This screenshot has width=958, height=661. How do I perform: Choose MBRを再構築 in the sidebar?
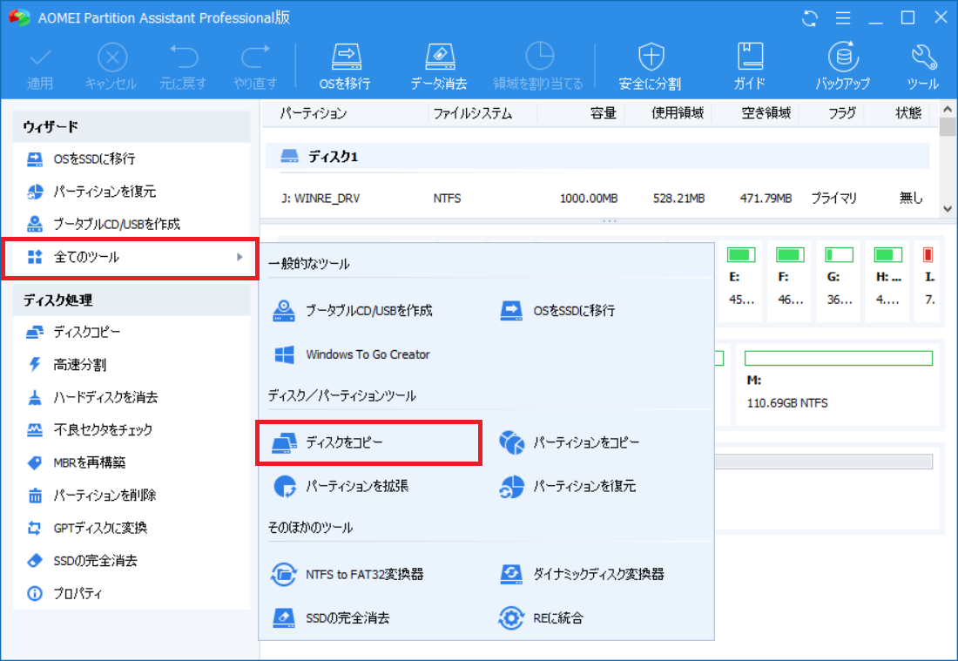tap(132, 462)
